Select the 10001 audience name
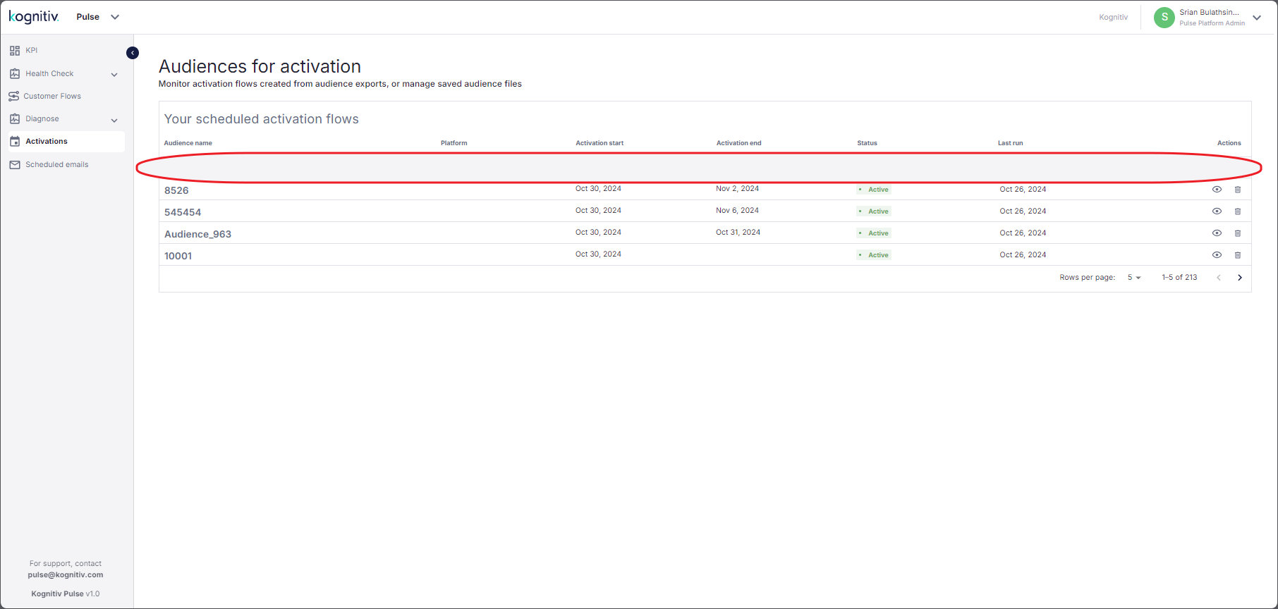 (178, 256)
